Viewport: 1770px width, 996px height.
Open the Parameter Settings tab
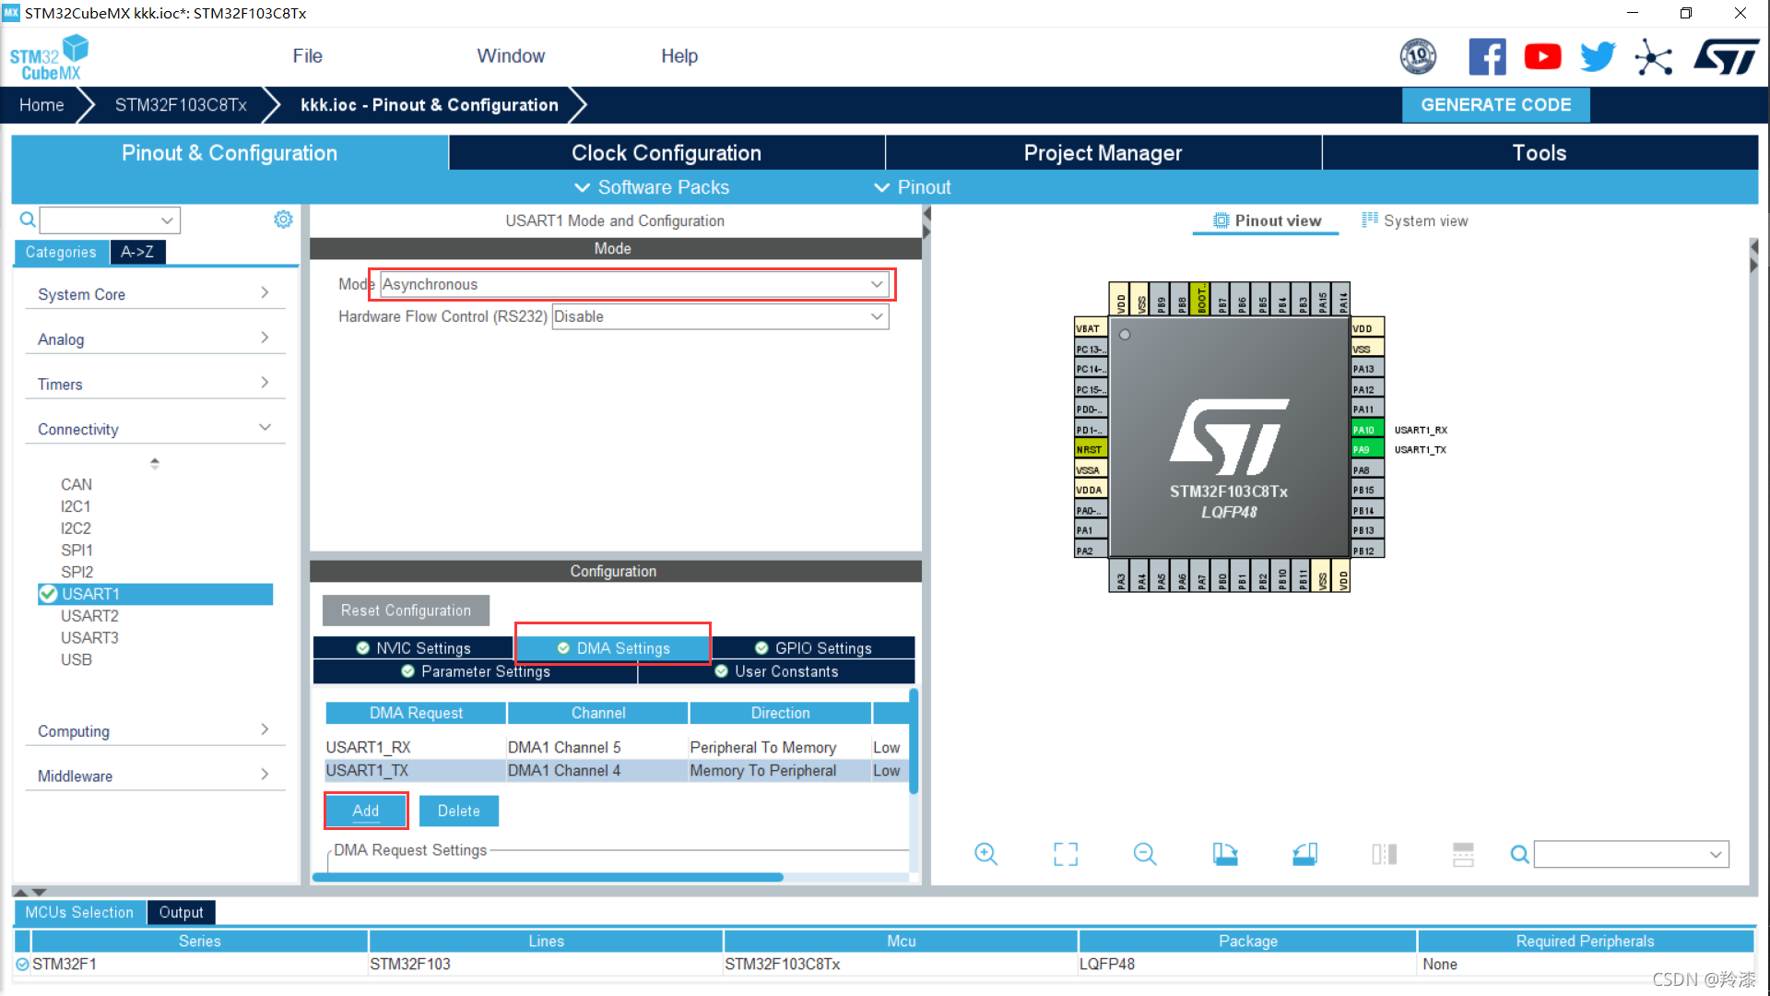[476, 671]
